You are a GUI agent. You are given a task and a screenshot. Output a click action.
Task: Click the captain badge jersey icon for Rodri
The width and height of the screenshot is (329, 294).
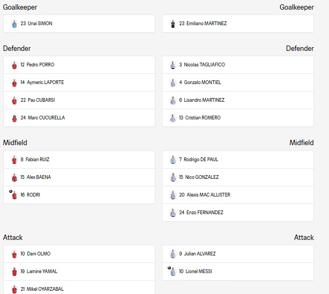14,195
